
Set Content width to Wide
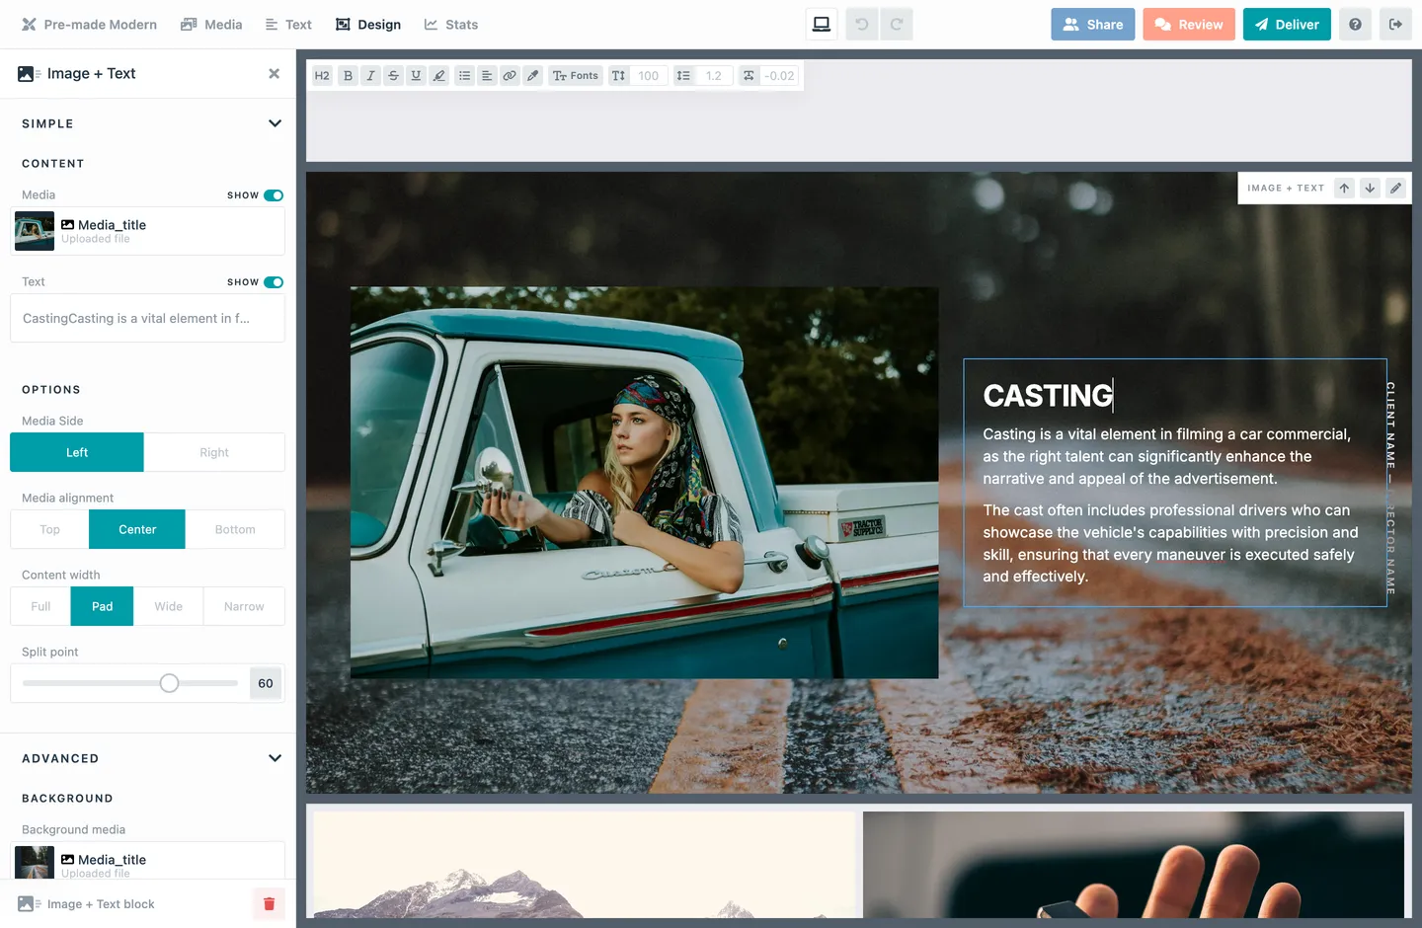[x=169, y=606]
